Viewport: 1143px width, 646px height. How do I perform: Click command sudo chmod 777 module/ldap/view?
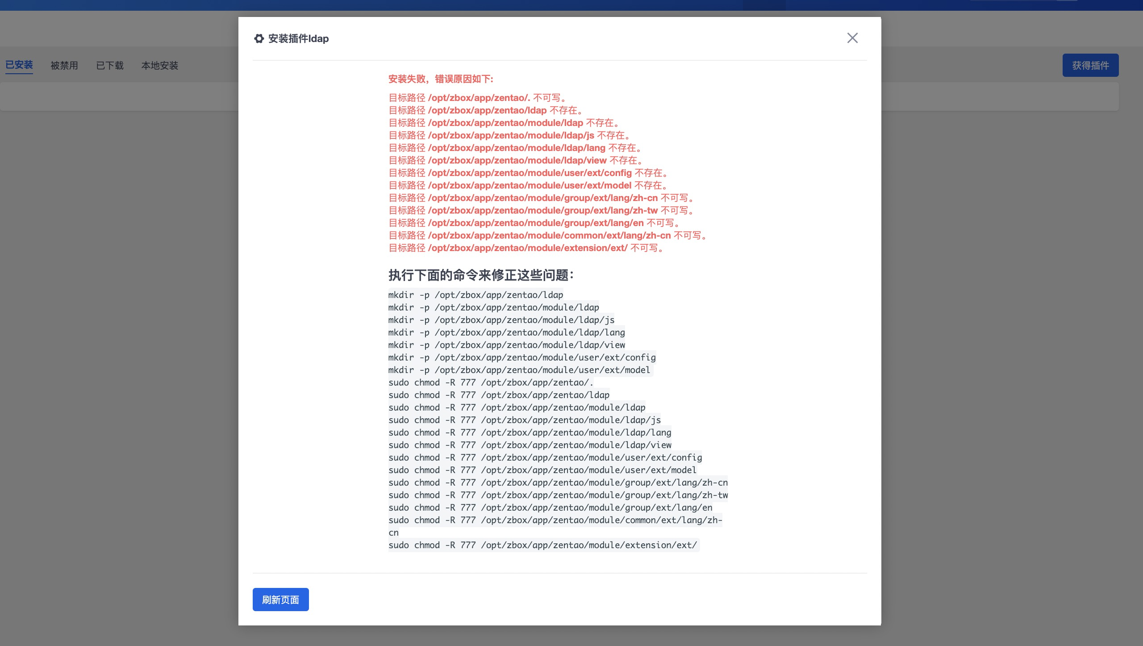[530, 445]
